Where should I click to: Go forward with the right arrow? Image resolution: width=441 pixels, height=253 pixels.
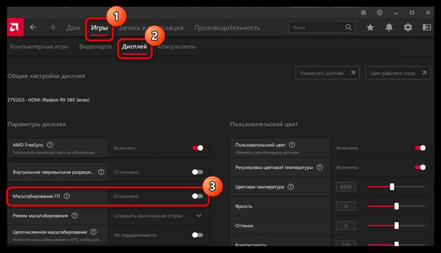[x=52, y=28]
